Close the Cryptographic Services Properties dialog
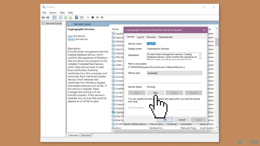The width and height of the screenshot is (260, 146). point(204,30)
